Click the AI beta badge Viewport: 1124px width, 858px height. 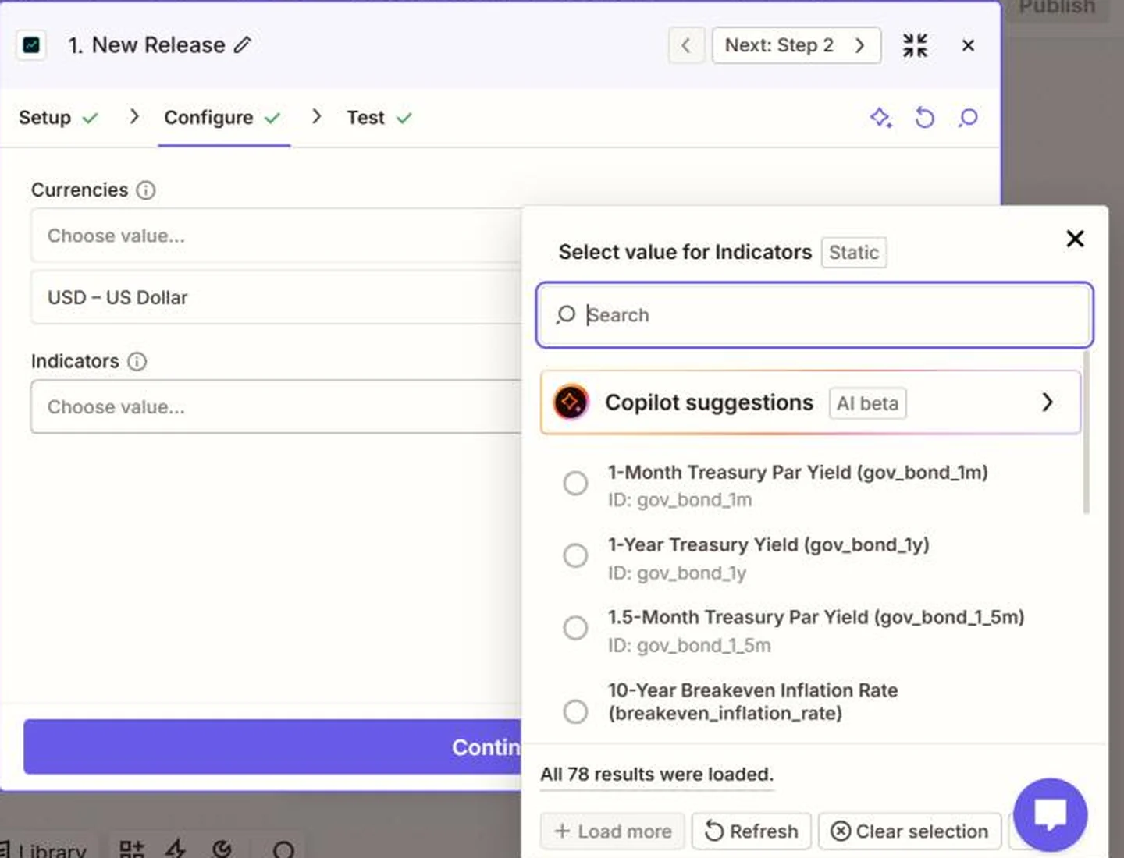tap(867, 403)
